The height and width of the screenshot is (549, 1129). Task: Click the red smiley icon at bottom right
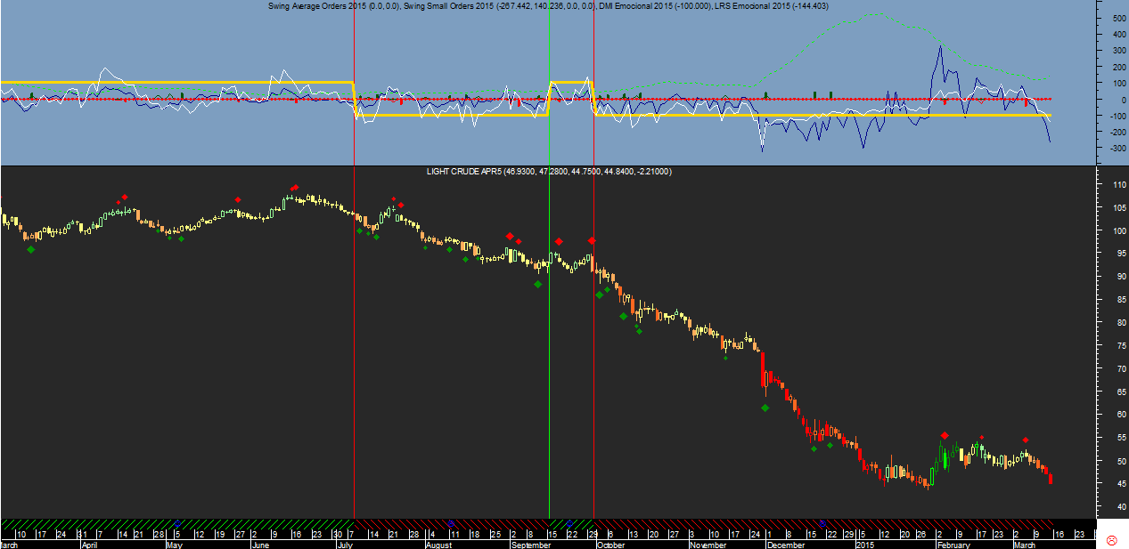tap(1112, 540)
